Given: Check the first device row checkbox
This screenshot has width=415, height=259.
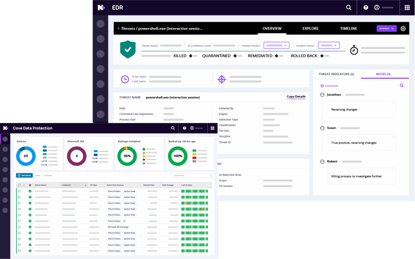Looking at the screenshot, I should click(x=19, y=191).
